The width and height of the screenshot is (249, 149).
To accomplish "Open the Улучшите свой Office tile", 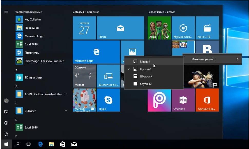I will click(x=207, y=100).
